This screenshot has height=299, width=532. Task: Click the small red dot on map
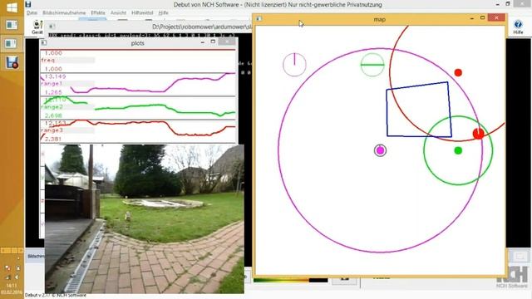tap(458, 72)
